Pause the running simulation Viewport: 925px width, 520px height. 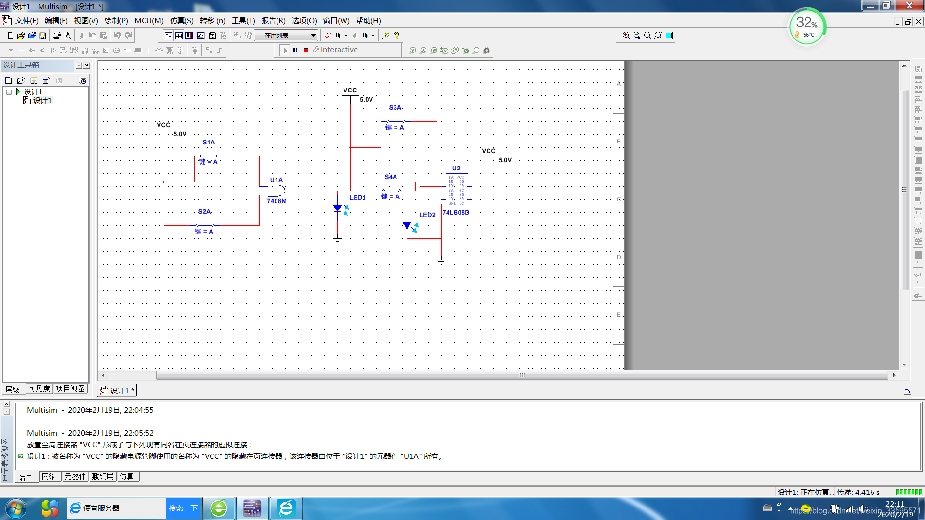click(295, 51)
